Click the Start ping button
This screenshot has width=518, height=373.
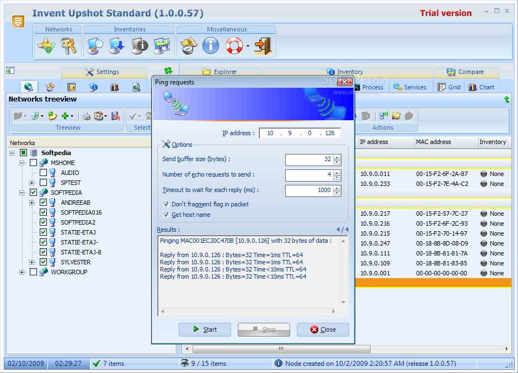click(205, 329)
